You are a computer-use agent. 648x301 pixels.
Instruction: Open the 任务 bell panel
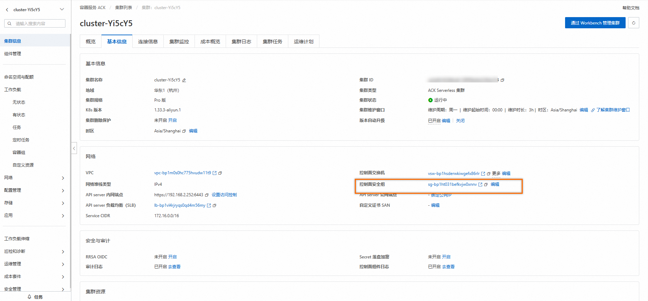[35, 297]
